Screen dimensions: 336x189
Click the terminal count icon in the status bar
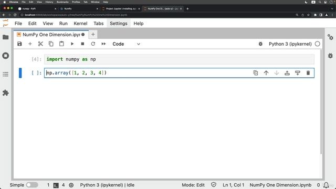56,185
